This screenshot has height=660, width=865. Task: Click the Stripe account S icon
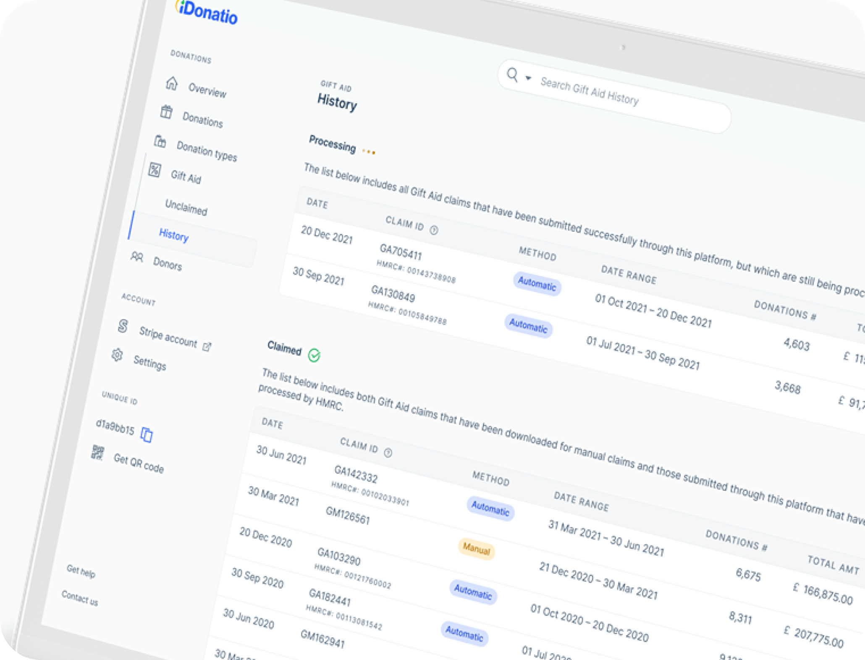(123, 325)
